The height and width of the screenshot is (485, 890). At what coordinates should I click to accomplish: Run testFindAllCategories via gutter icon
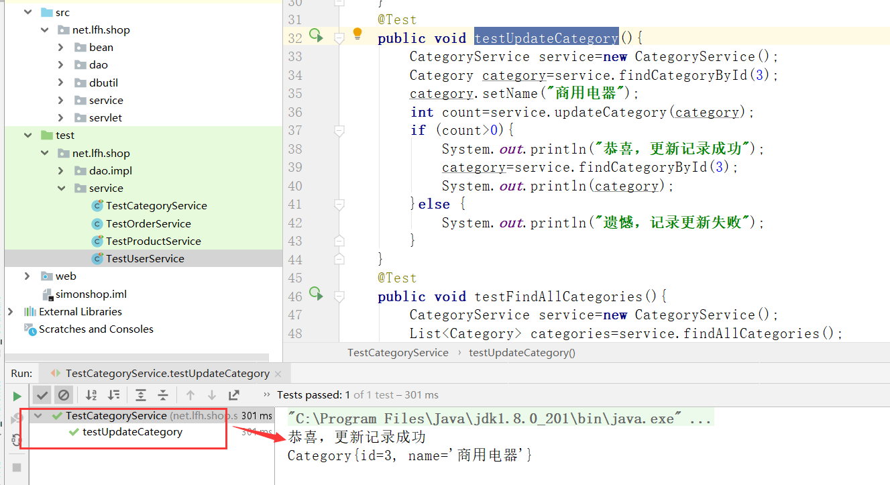click(315, 293)
